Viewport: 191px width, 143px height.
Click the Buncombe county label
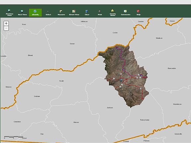[172, 68]
